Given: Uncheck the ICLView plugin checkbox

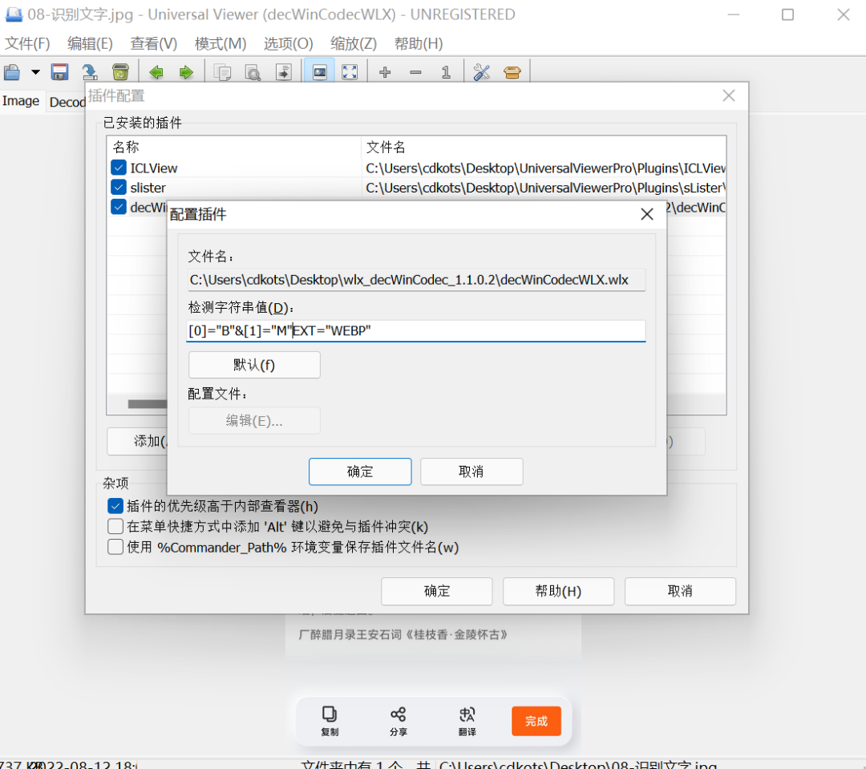Looking at the screenshot, I should click(x=118, y=168).
